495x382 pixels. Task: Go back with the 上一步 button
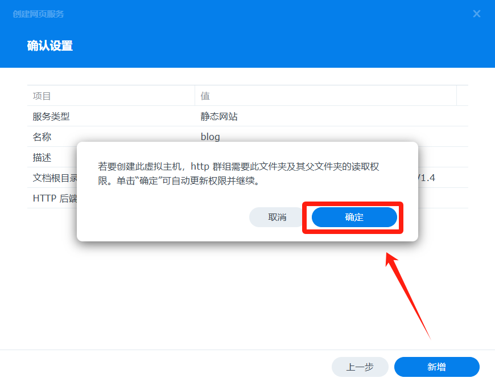360,367
